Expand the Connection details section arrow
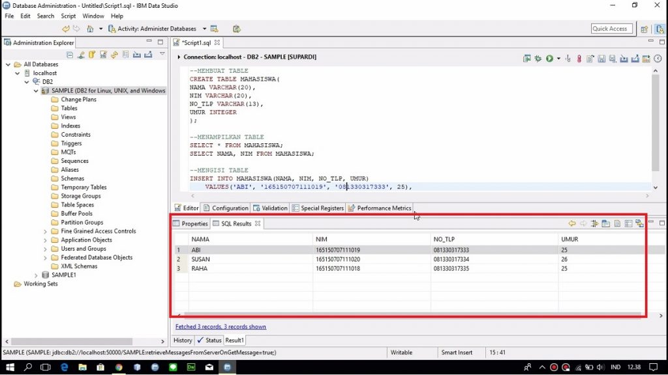Image resolution: width=668 pixels, height=375 pixels. 179,57
